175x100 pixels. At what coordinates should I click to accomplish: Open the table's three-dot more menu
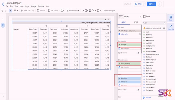(108, 19)
